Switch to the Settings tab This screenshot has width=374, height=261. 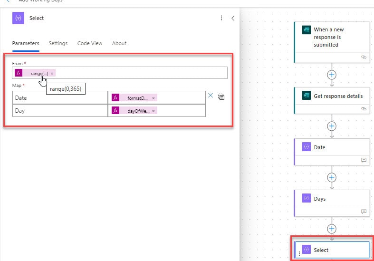(x=58, y=43)
